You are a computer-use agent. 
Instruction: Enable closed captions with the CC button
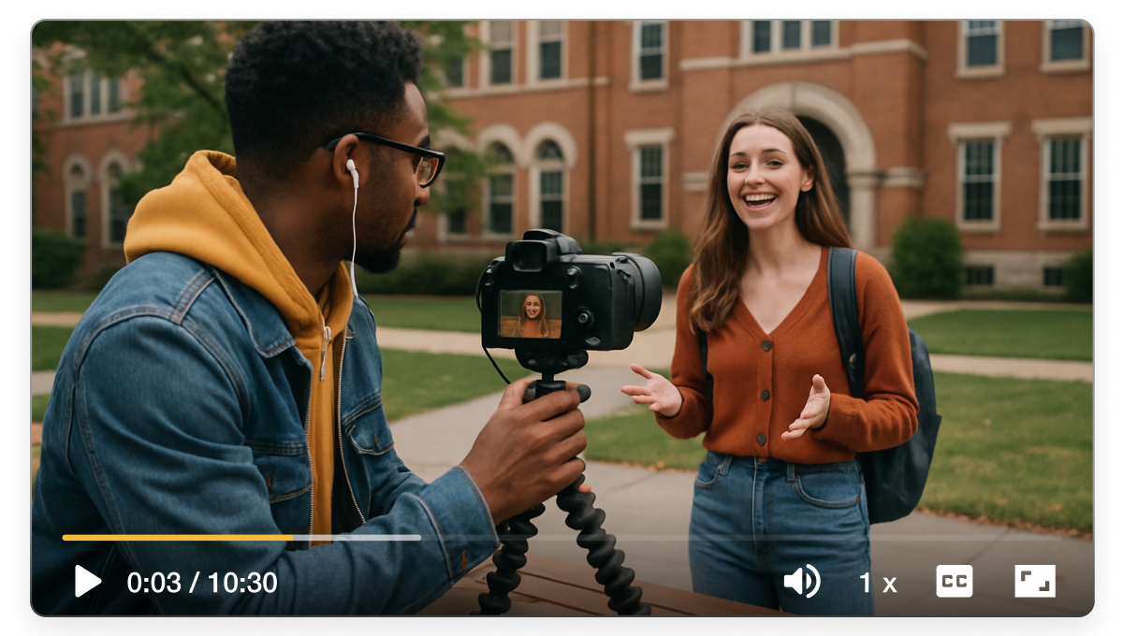click(x=953, y=580)
